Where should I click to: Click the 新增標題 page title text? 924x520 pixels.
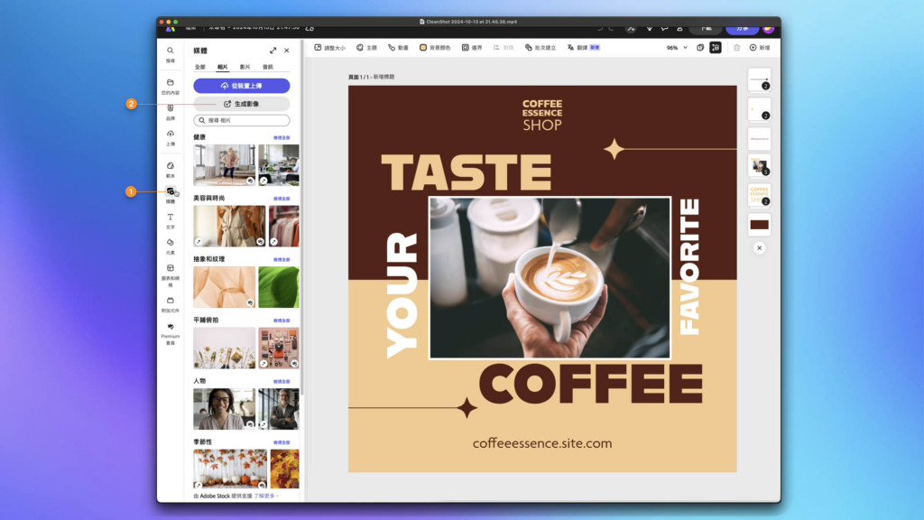383,78
